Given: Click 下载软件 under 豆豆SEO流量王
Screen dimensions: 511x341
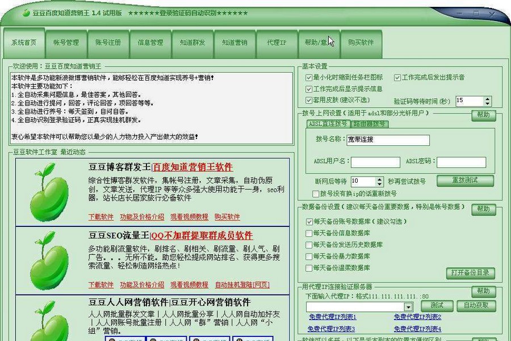Looking at the screenshot, I should (x=101, y=285).
